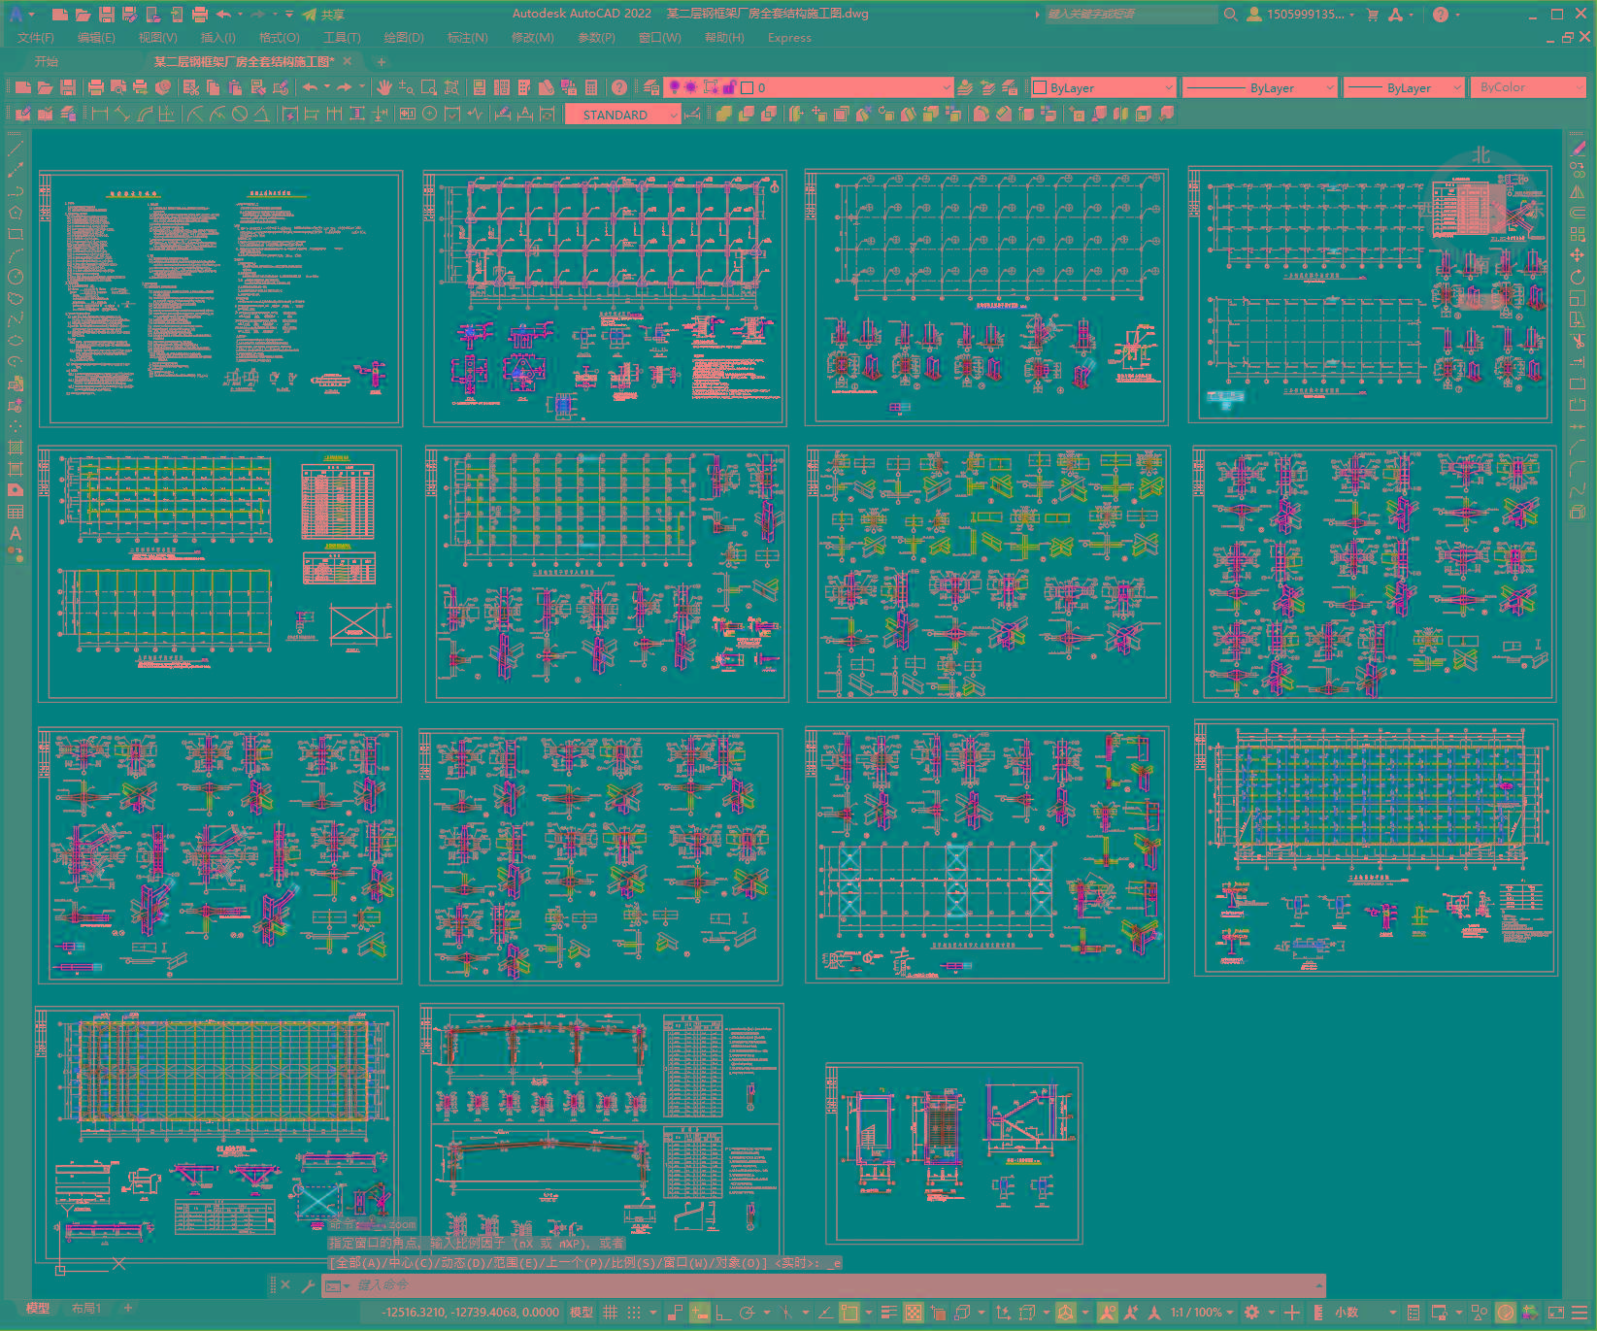Toggle annotation visibility in status bar
This screenshot has width=1597, height=1331.
1108,1313
